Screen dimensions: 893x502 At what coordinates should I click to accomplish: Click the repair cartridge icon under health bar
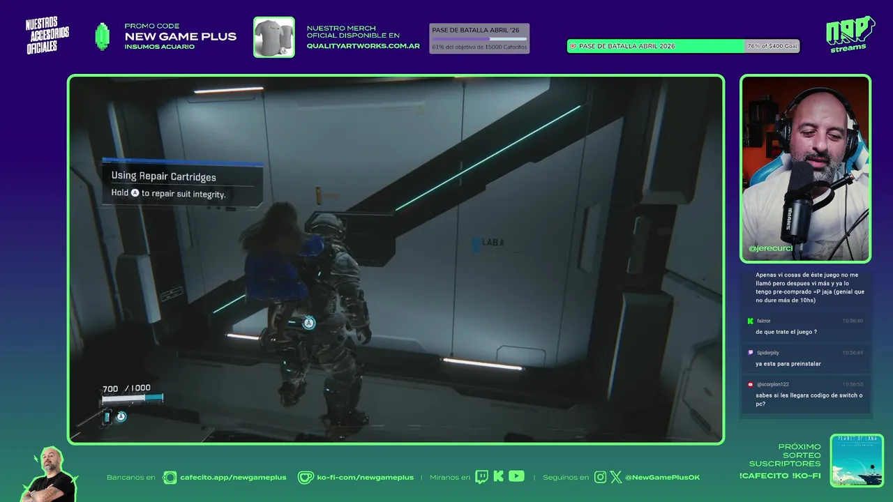pyautogui.click(x=107, y=417)
